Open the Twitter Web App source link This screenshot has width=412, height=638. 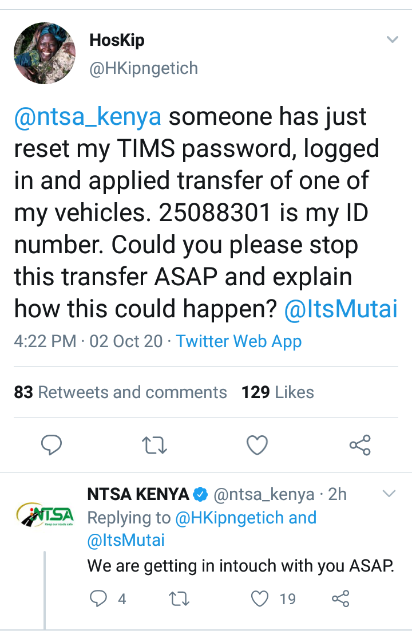tap(239, 341)
